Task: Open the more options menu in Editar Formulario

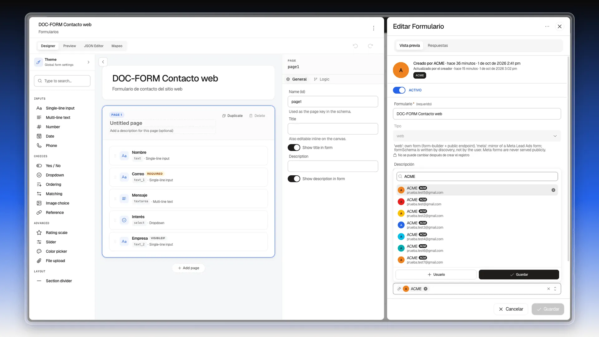Action: tap(547, 27)
